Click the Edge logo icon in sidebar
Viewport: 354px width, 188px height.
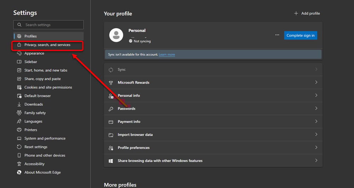[x=19, y=172]
